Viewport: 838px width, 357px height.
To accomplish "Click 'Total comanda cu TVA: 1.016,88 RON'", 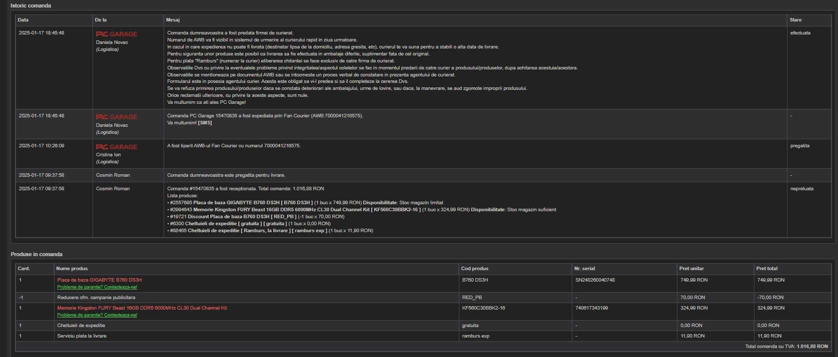I will click(x=786, y=347).
